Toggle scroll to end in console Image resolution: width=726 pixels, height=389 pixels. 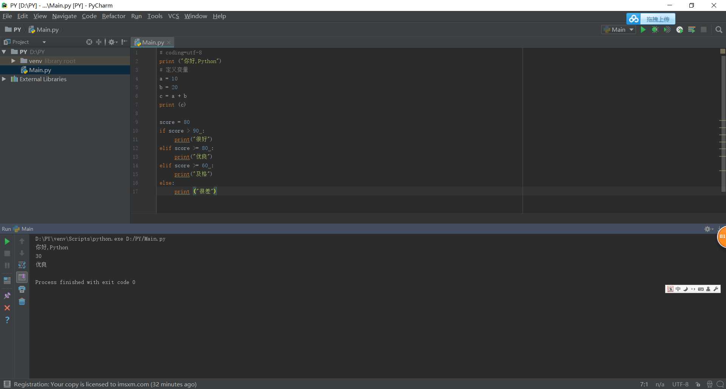click(22, 277)
